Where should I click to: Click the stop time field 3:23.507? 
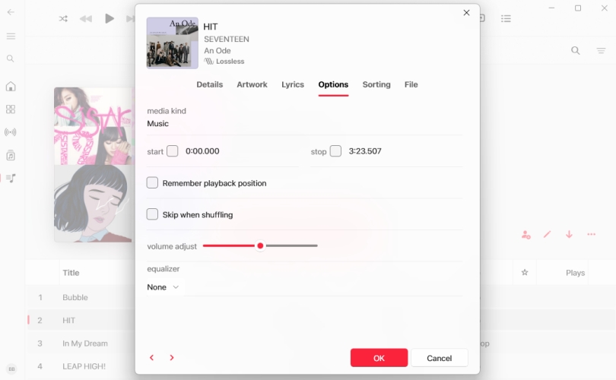pyautogui.click(x=365, y=151)
